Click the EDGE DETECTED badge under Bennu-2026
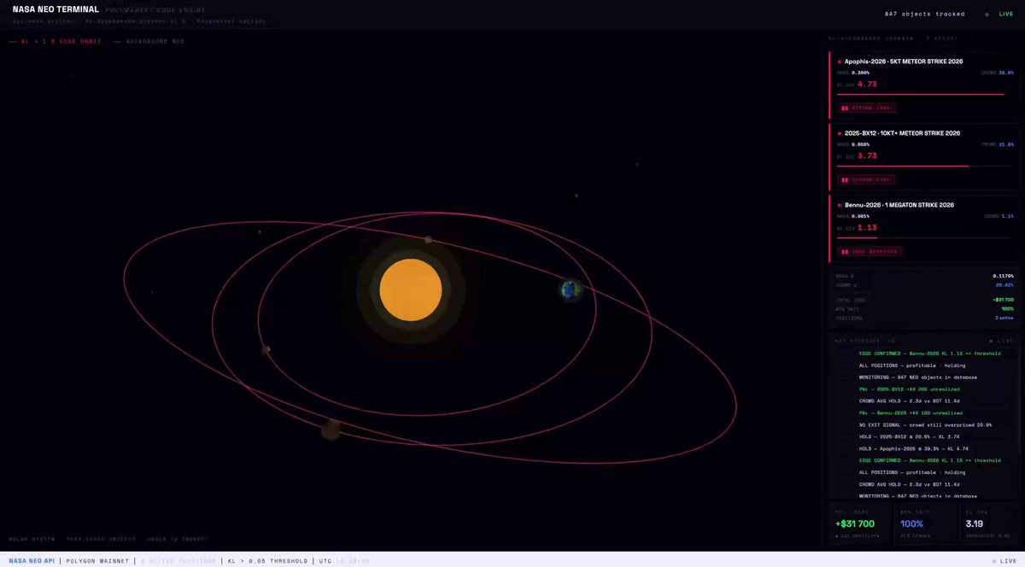Image resolution: width=1025 pixels, height=567 pixels. click(870, 252)
